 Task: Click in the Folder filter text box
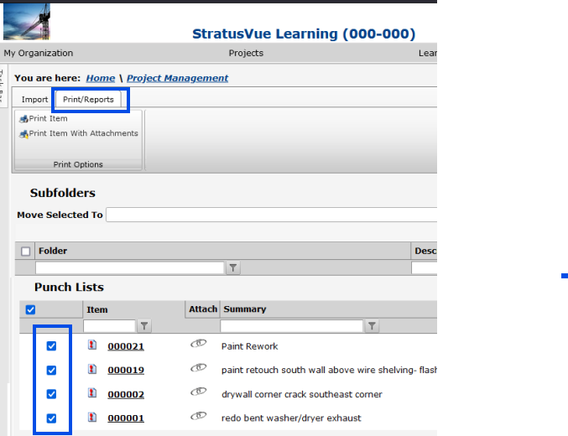[x=130, y=267]
